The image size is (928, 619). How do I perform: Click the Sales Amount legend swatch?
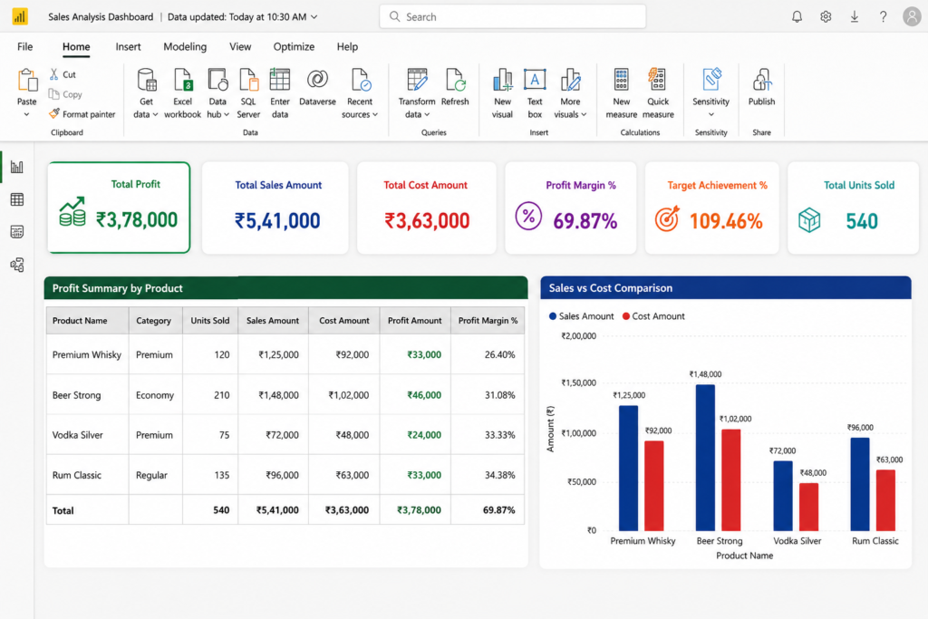(x=553, y=316)
